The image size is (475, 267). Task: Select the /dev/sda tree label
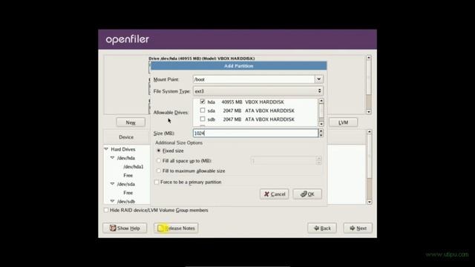[126, 184]
